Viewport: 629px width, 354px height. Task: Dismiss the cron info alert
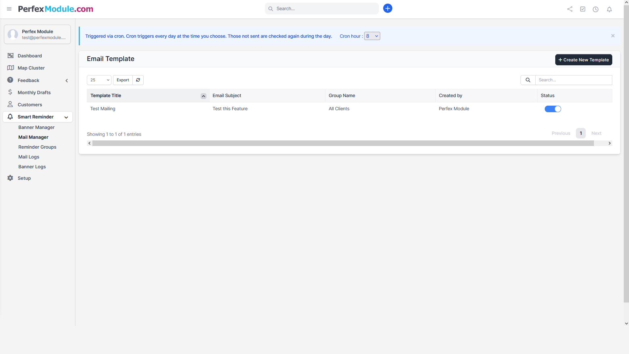tap(613, 36)
